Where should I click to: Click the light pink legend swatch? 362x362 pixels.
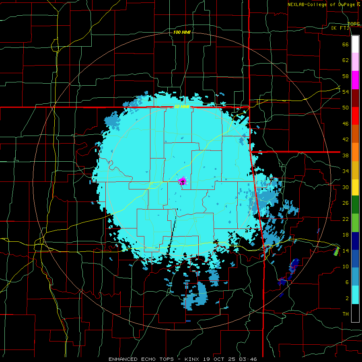[x=355, y=62]
